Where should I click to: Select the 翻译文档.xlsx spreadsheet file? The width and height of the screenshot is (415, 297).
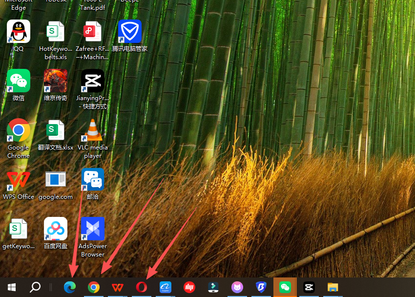coord(56,131)
